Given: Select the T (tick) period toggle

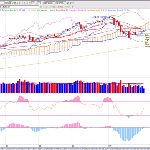Looking at the screenshot, I should pyautogui.click(x=19, y=3).
